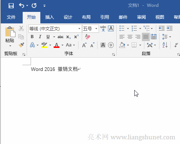
Task: Click the Shading paint bucket icon
Action: click(x=122, y=45)
